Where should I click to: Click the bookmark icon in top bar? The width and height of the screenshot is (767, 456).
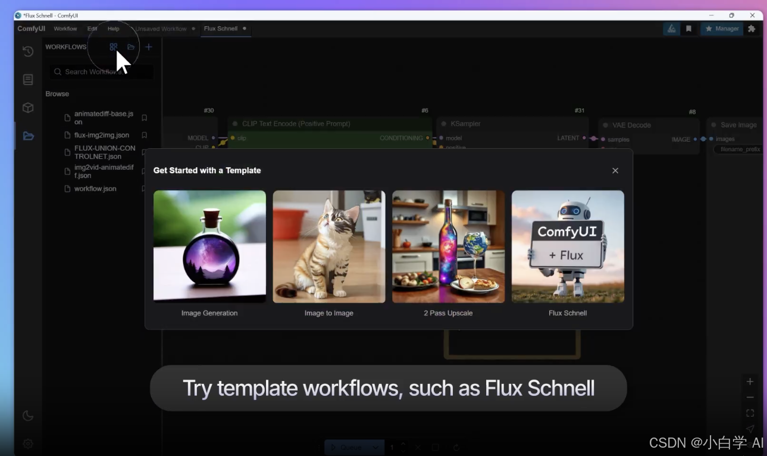689,29
